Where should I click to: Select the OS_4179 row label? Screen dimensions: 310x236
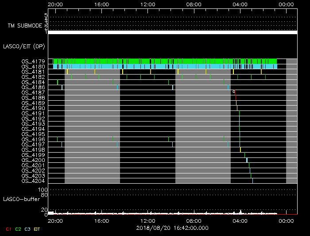click(x=33, y=61)
